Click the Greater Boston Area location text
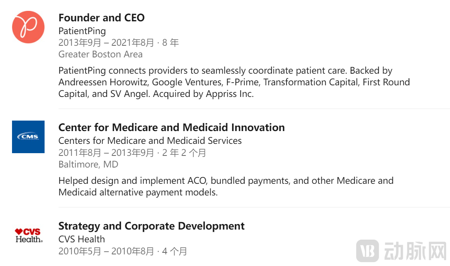450x266 pixels. point(100,54)
